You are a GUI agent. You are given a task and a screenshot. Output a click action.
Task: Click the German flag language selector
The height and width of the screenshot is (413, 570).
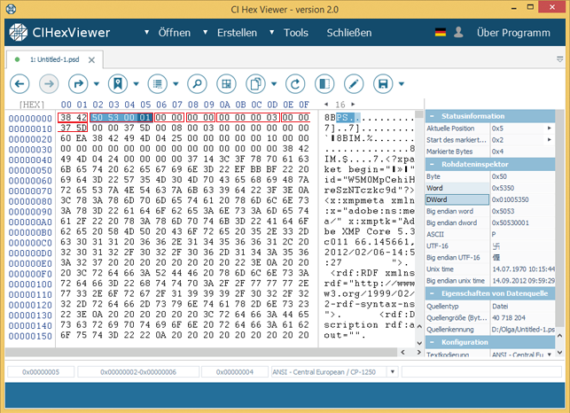tap(441, 33)
